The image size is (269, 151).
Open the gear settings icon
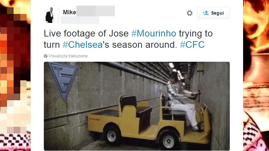click(190, 13)
